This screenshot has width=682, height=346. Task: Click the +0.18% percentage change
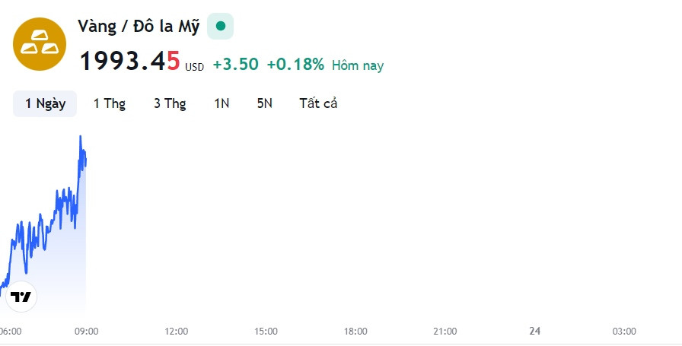pos(295,65)
